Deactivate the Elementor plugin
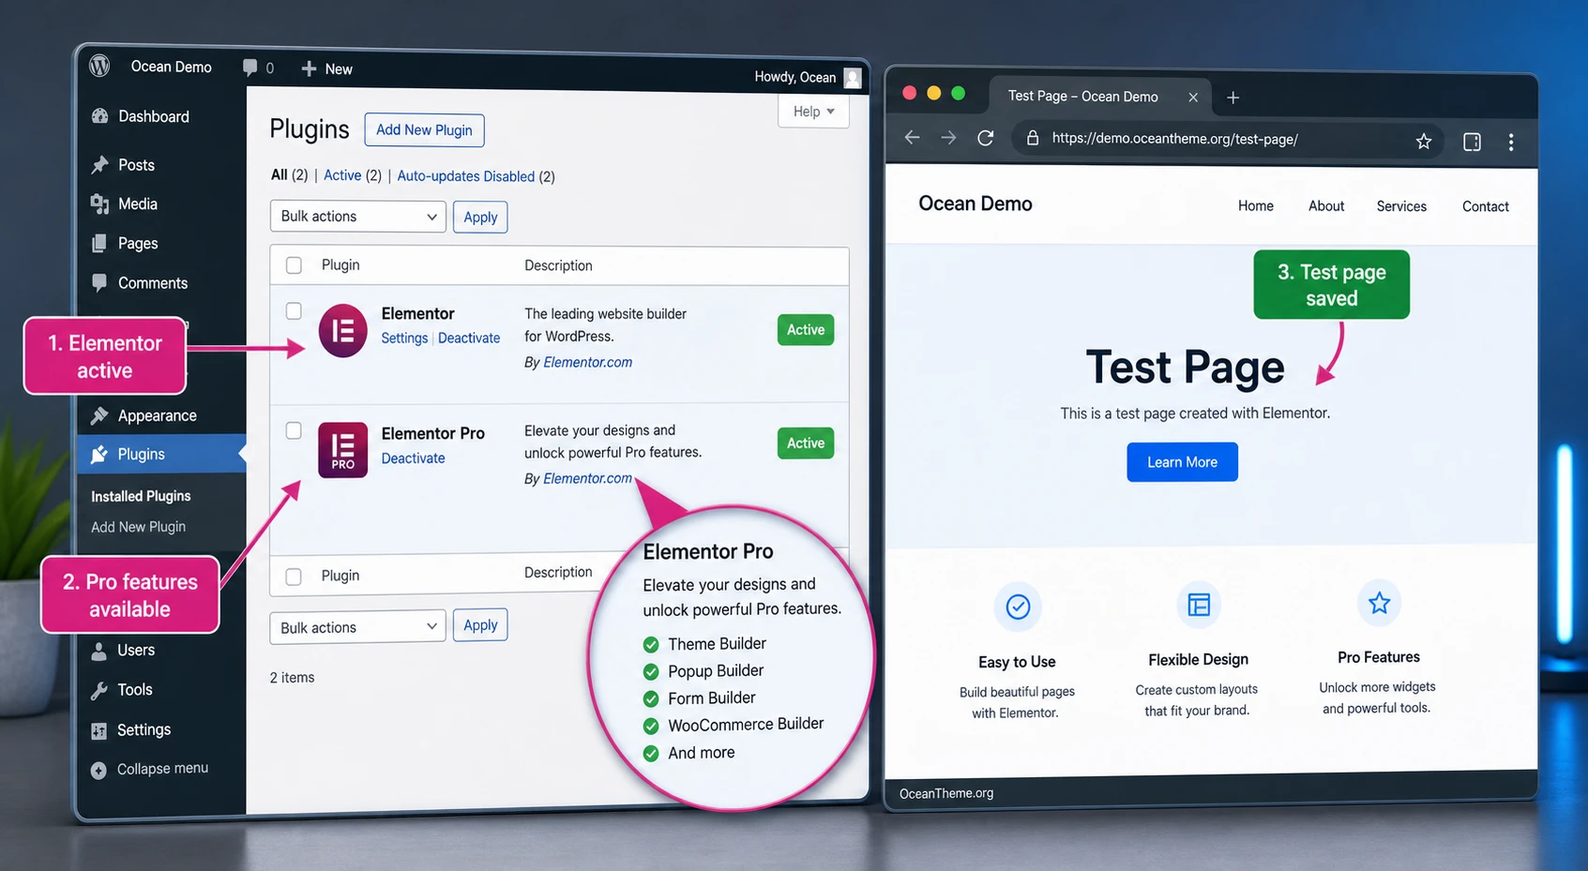 point(469,338)
